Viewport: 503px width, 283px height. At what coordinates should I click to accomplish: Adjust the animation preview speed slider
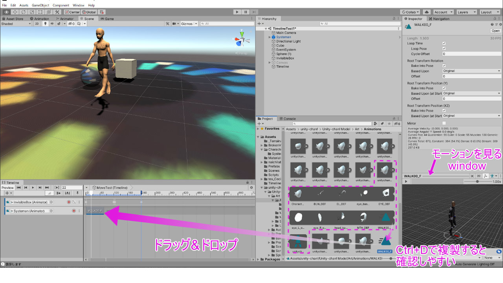pyautogui.click(x=477, y=182)
